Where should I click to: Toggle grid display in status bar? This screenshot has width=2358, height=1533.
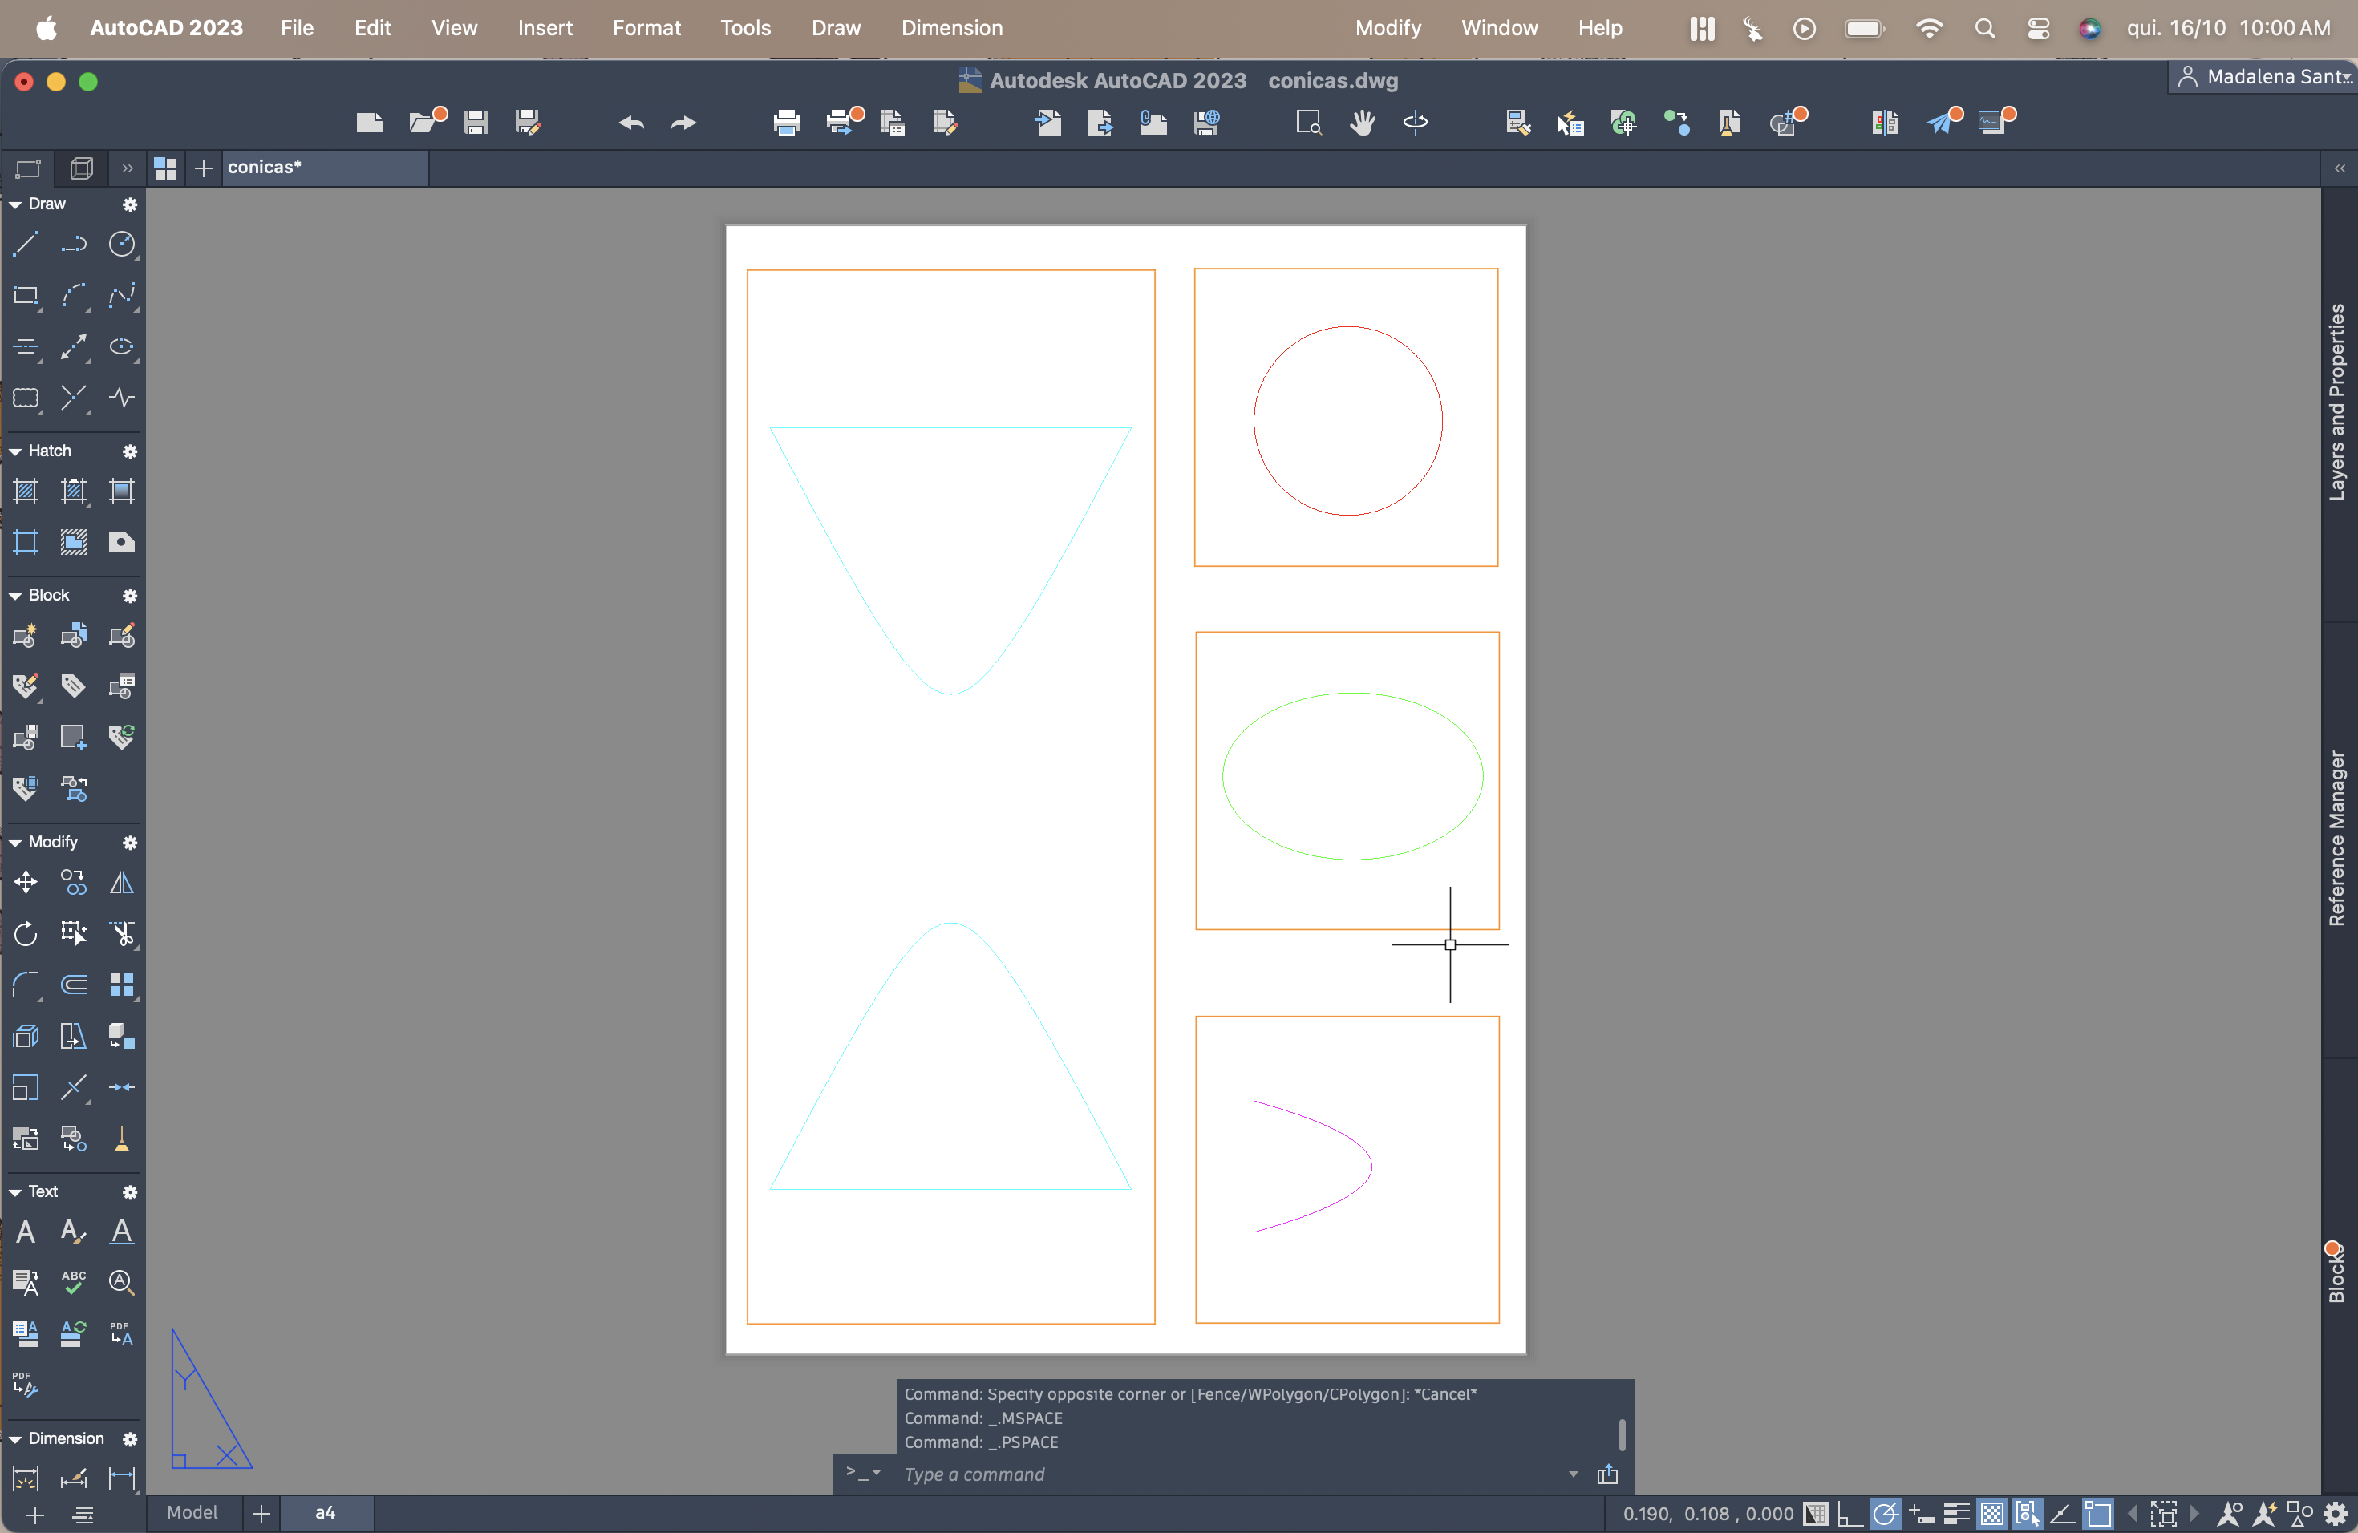(1815, 1513)
